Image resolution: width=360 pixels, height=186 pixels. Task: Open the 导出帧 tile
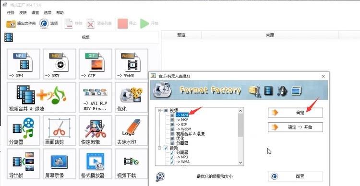pos(24,164)
